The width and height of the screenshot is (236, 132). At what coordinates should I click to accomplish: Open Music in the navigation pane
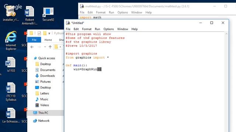pos(42,99)
